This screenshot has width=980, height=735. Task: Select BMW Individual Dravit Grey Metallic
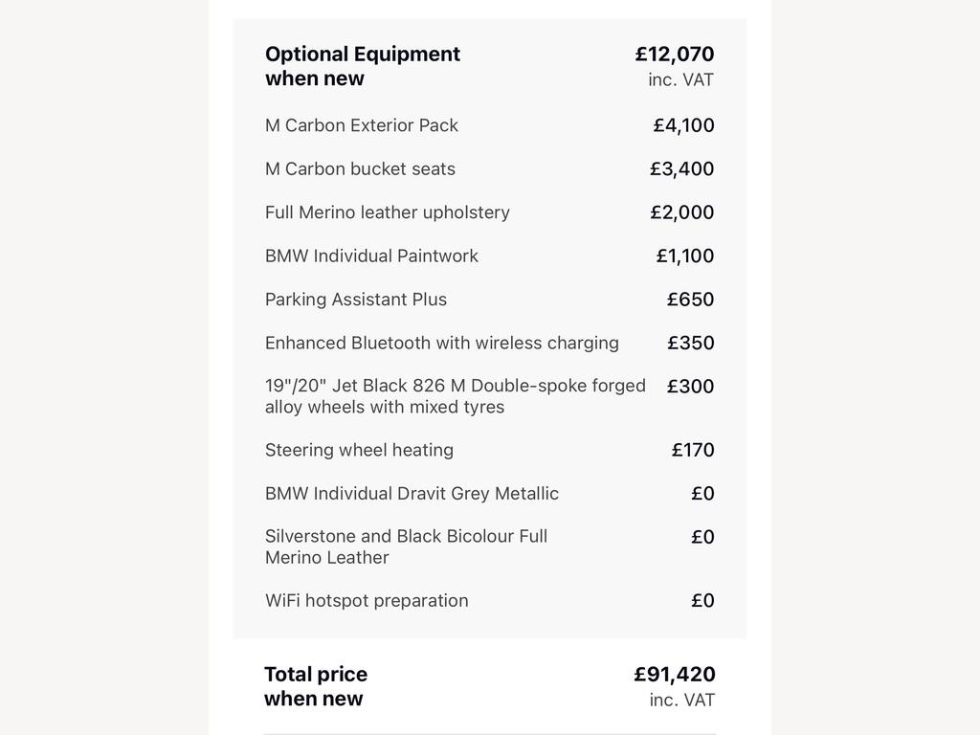pos(412,494)
